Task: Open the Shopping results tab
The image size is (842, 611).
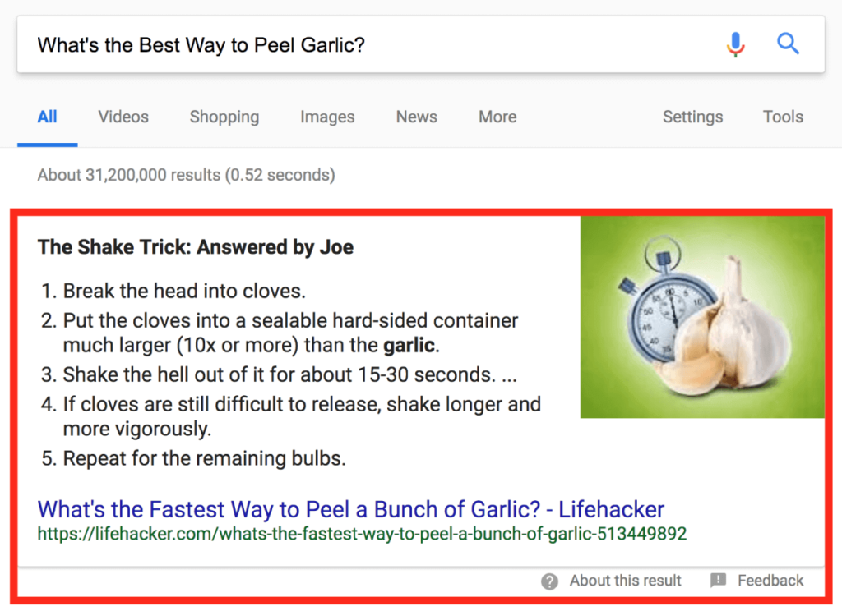Action: tap(224, 117)
